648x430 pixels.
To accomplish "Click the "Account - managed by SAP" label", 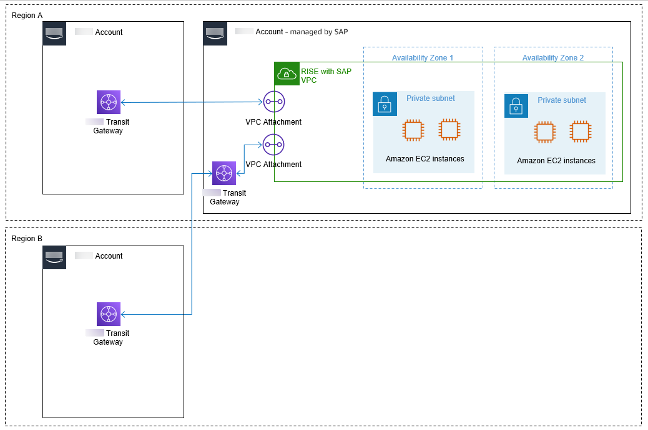I will point(302,32).
